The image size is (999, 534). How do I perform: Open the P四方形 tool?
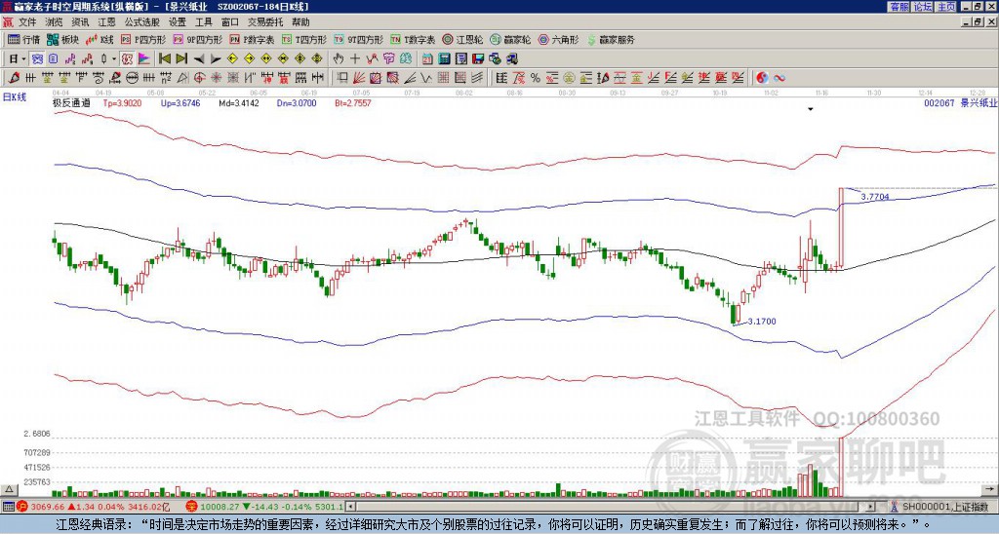(x=143, y=39)
